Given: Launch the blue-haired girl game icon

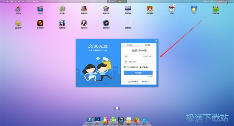Looking at the screenshot, I should pyautogui.click(x=62, y=23).
